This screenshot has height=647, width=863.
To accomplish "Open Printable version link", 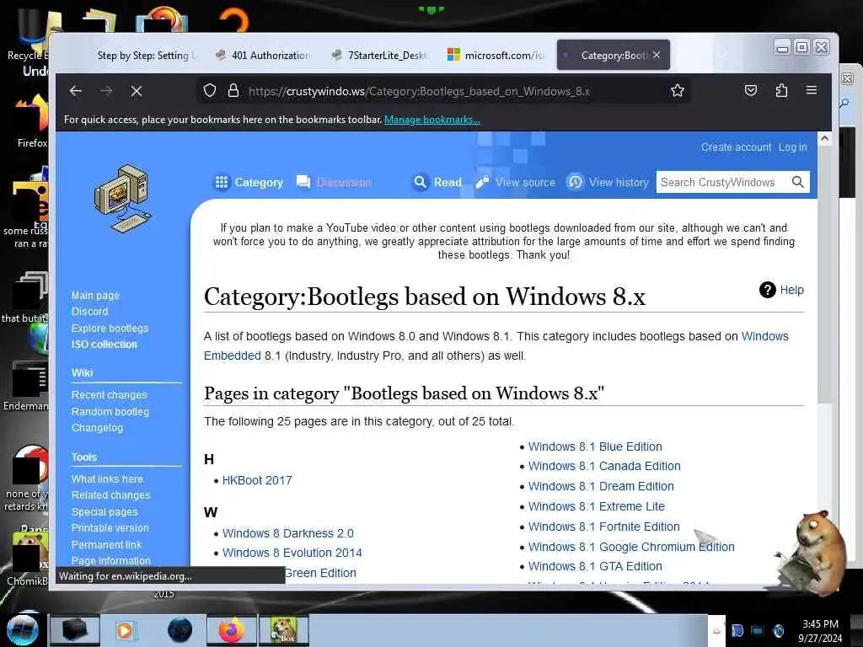I will (x=110, y=528).
